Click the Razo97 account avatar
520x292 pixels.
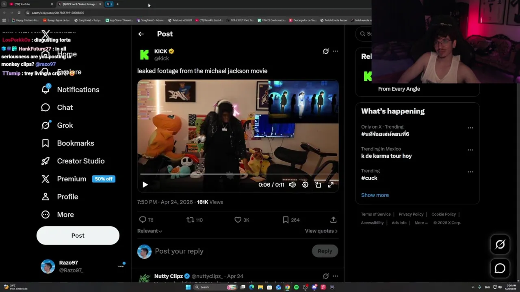pyautogui.click(x=48, y=266)
